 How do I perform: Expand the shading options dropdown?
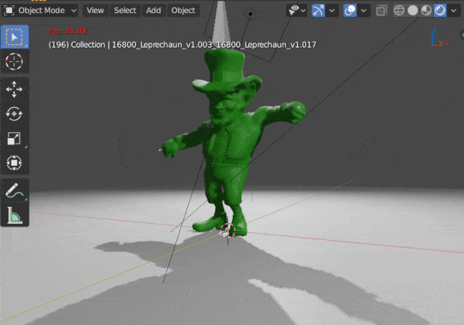pos(454,11)
